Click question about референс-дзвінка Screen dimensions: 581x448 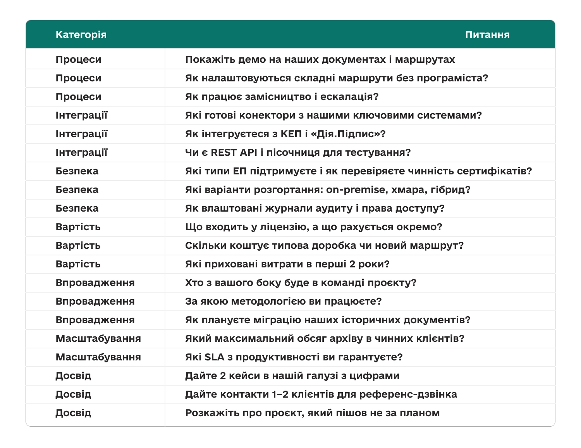(321, 394)
